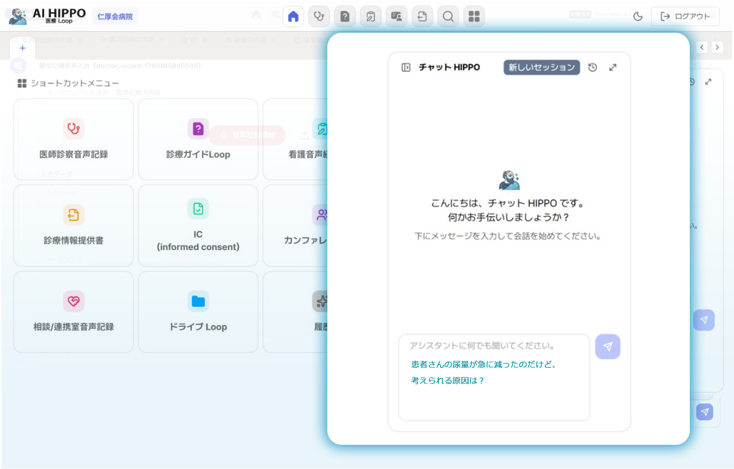Open the ドライブ Loop folder shortcut
Viewport: 734px width, 469px height.
click(x=198, y=312)
